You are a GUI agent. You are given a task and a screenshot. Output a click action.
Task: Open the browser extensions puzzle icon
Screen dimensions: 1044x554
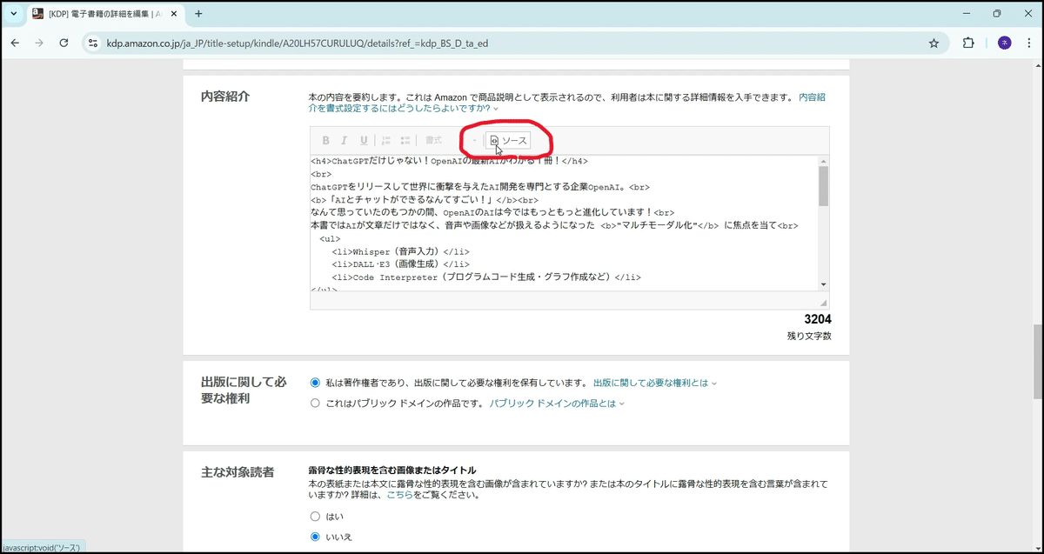(x=968, y=43)
